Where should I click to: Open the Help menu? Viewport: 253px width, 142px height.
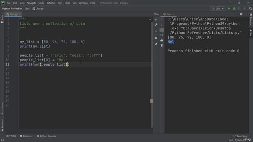[93, 3]
